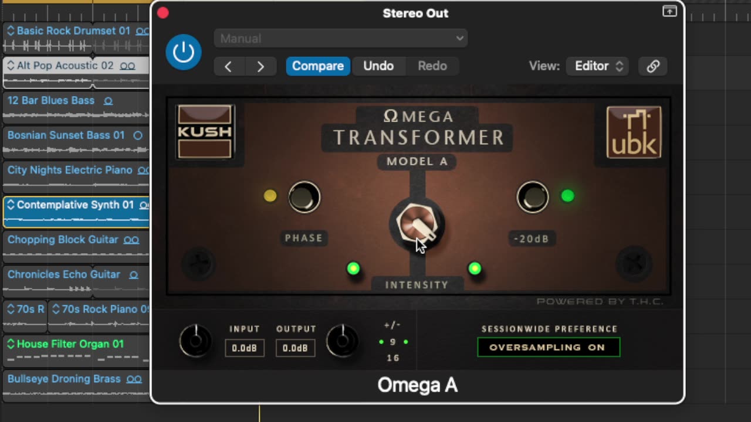The image size is (751, 422).
Task: Click stepper arrows on House Filter Organ 01
Action: pos(10,344)
